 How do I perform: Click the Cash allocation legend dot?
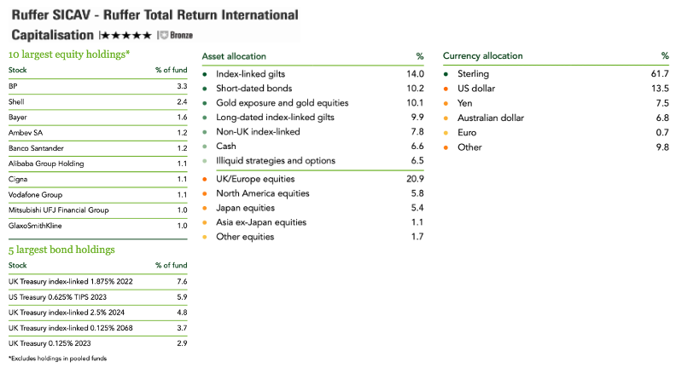tap(205, 147)
